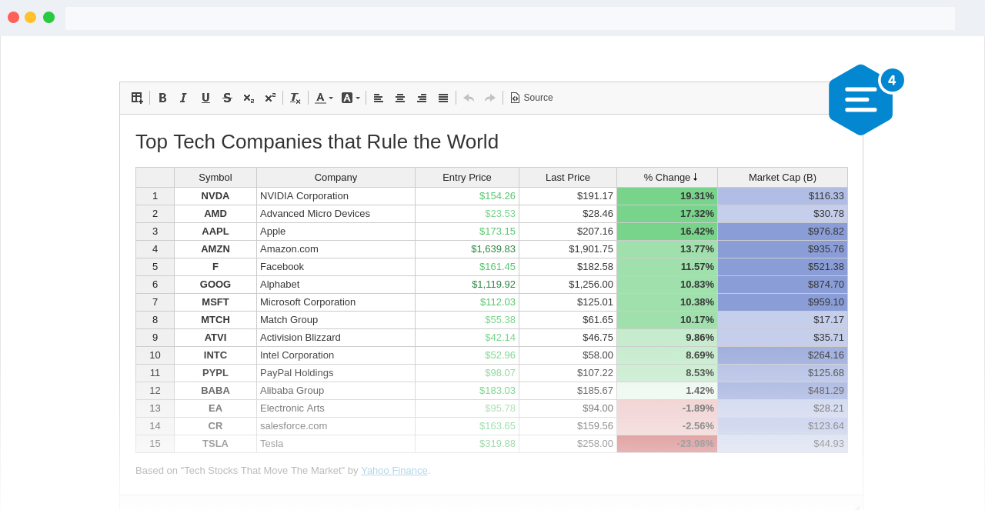Image resolution: width=985 pixels, height=510 pixels.
Task: Open the background color dropdown
Action: pos(351,98)
